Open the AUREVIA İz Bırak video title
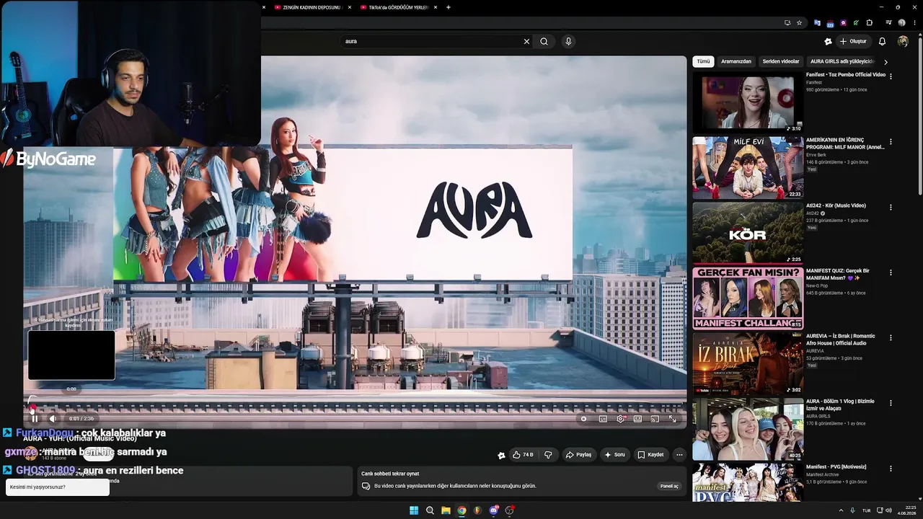 (x=842, y=340)
